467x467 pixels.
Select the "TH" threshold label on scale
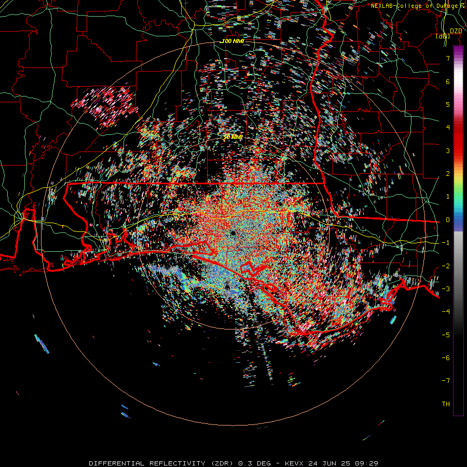(x=446, y=404)
